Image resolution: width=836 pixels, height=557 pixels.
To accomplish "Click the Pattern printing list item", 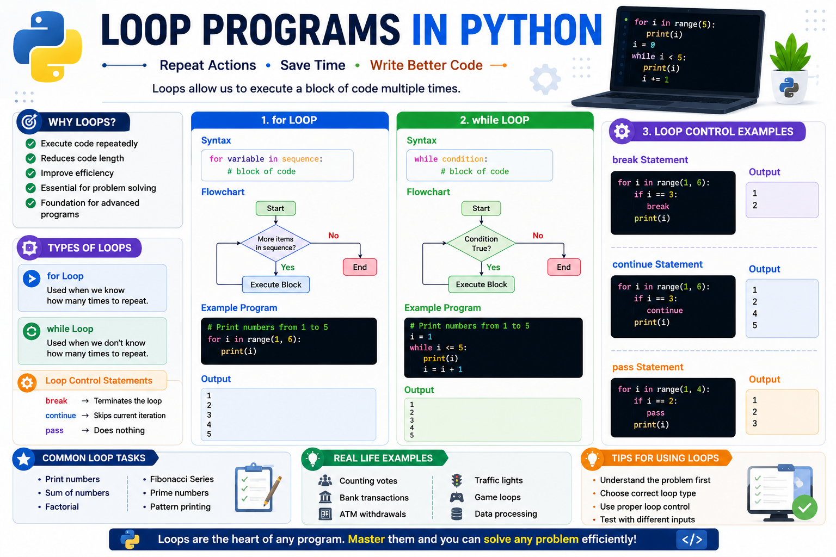I will click(180, 506).
